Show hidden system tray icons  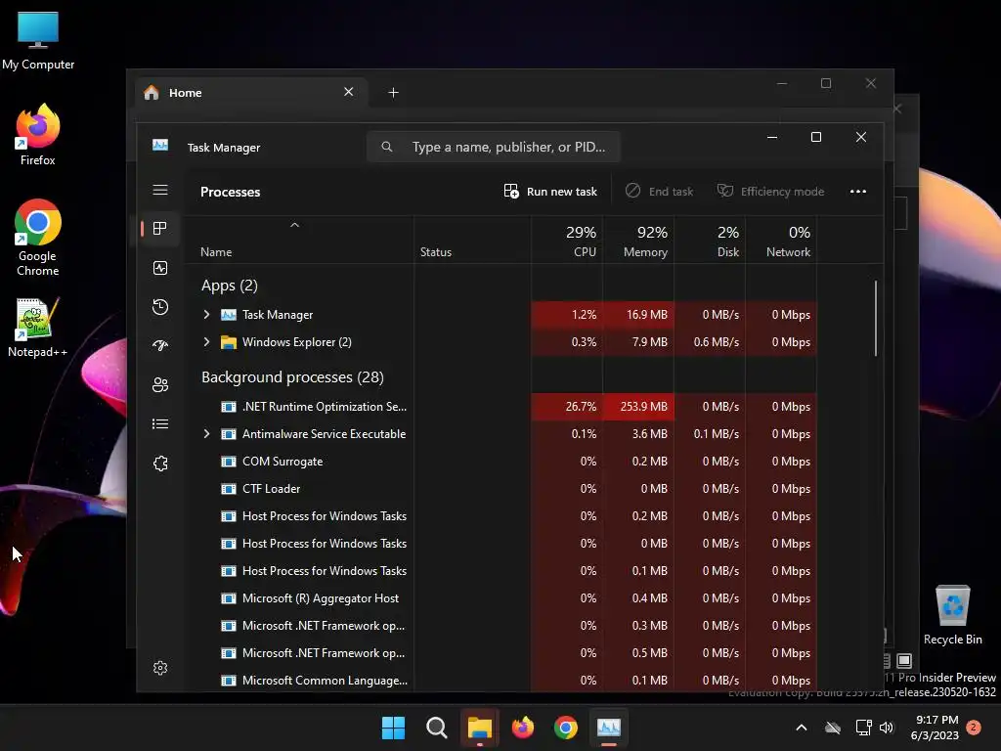coord(802,728)
